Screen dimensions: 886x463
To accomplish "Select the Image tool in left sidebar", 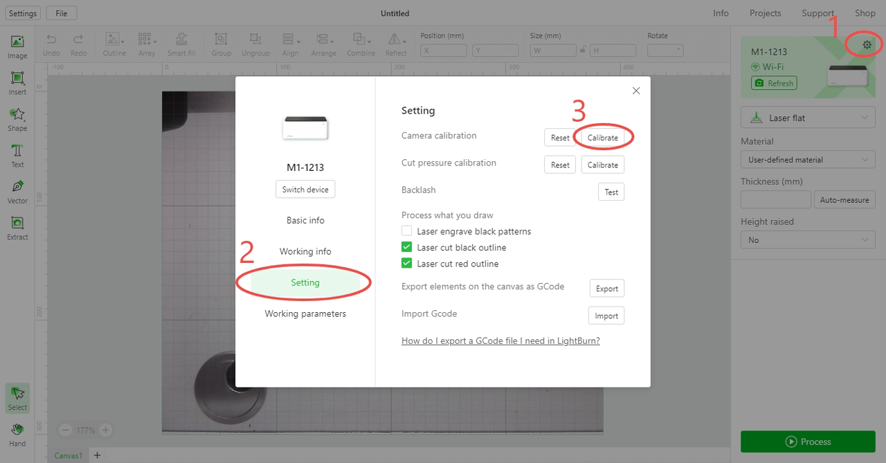I will click(17, 46).
